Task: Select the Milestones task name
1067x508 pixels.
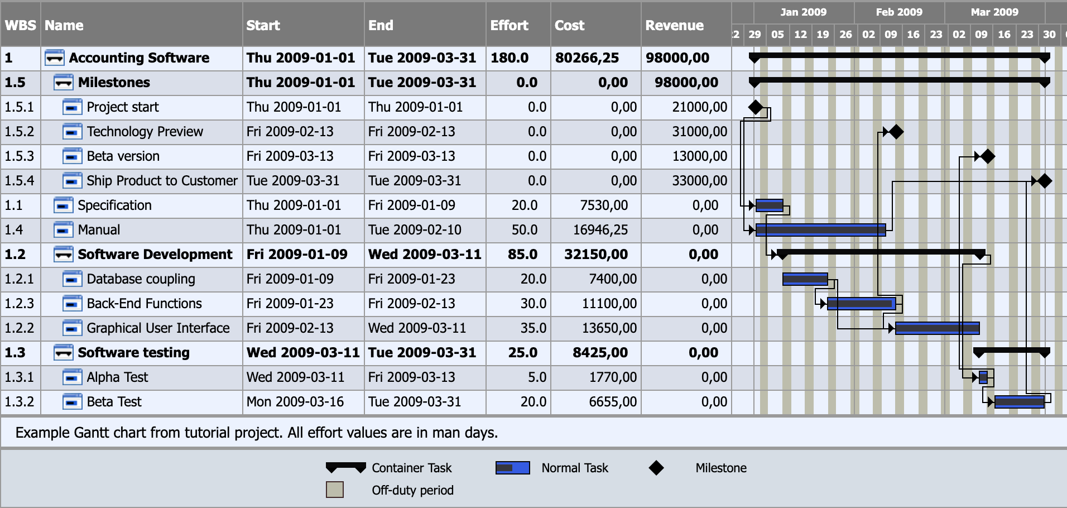Action: pos(114,82)
